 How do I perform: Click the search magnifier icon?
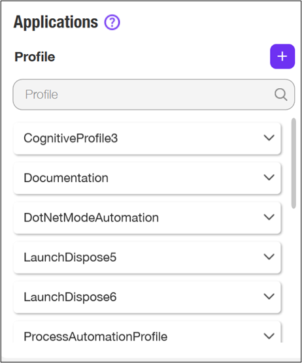[x=280, y=95]
